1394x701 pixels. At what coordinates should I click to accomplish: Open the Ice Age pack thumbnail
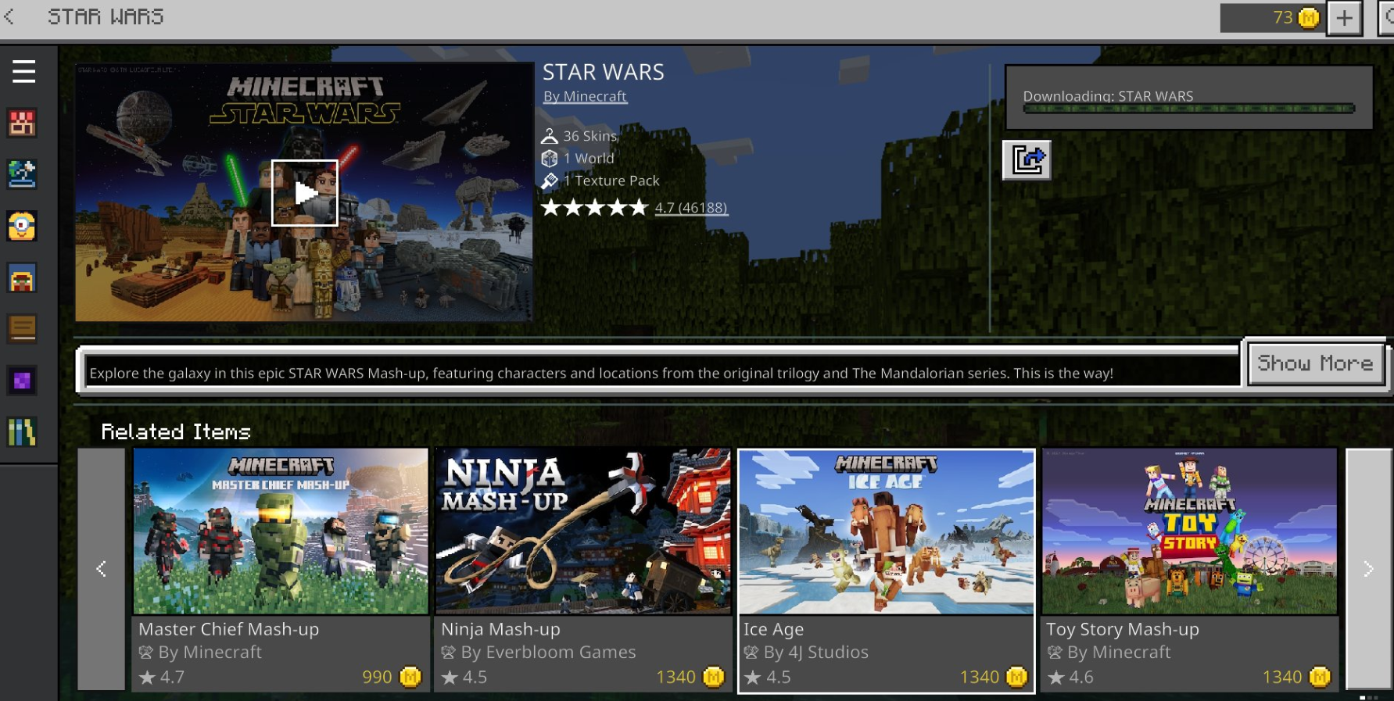coord(887,531)
